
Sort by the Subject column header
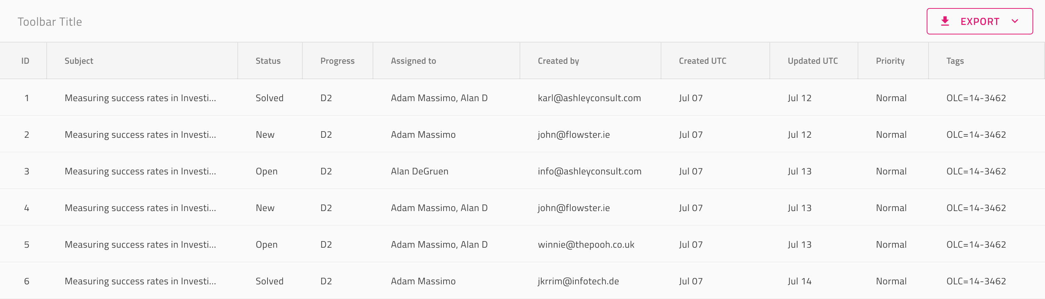79,61
